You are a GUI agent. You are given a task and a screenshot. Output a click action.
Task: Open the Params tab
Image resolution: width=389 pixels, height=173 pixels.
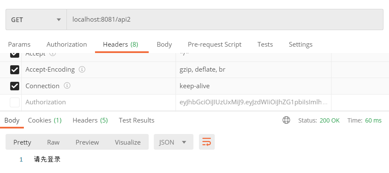(x=19, y=45)
